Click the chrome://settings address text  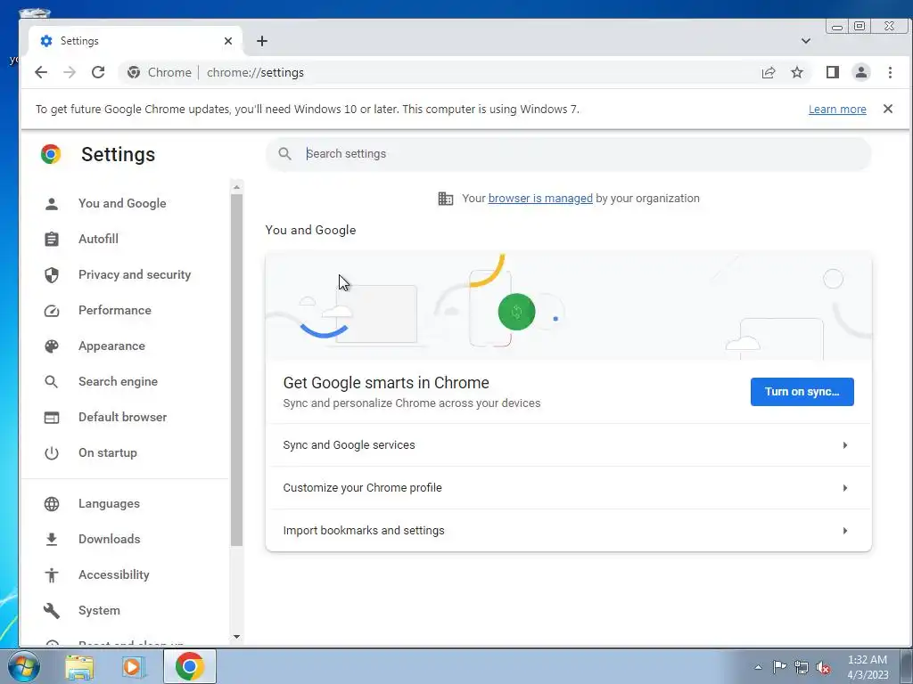pos(255,72)
